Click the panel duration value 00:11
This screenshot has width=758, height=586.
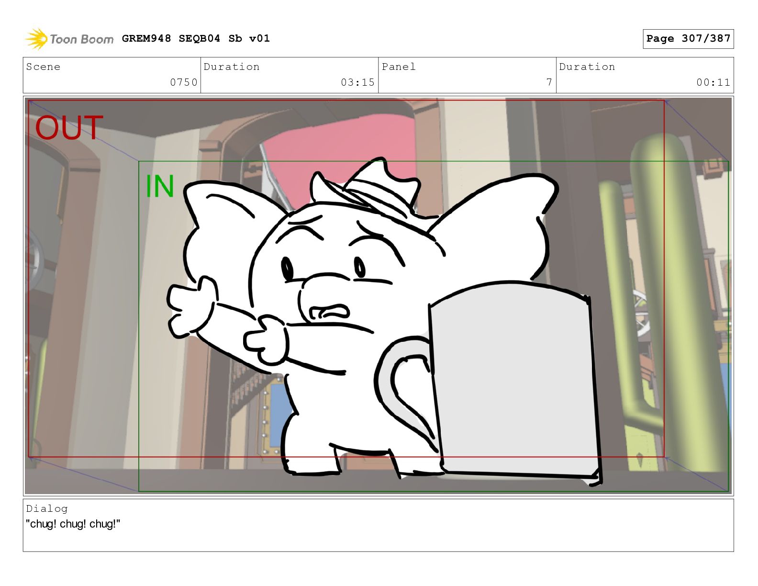point(713,82)
